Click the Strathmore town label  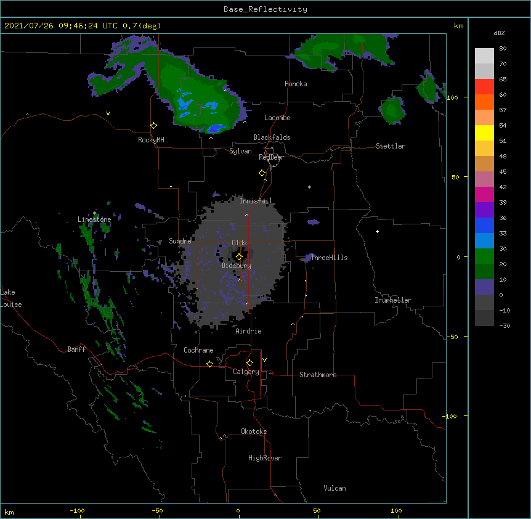[x=318, y=375]
